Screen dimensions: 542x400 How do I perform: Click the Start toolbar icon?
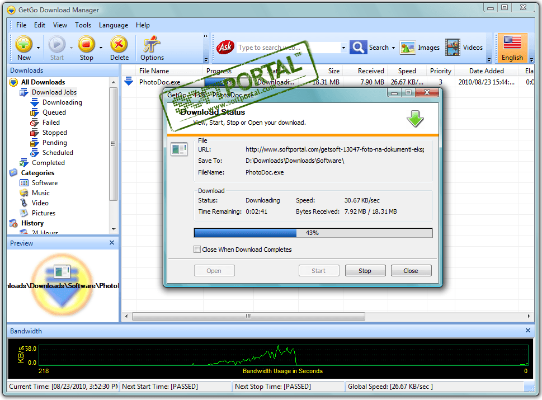(x=56, y=44)
